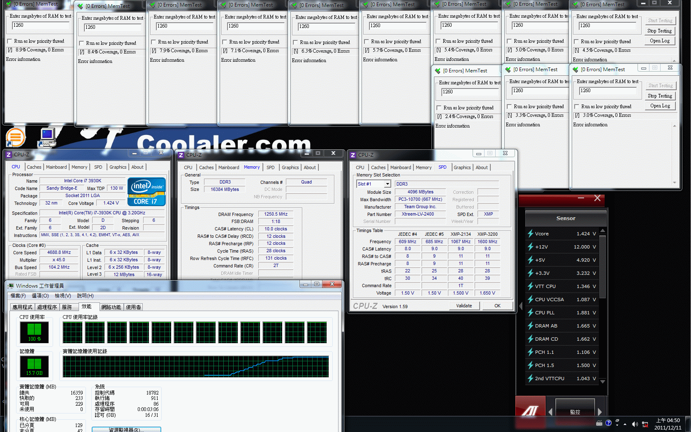
Task: Click the Sensor list scroll-up arrow
Action: pyautogui.click(x=603, y=231)
